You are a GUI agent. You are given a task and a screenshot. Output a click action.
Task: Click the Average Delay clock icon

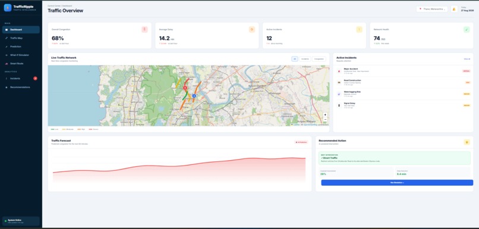[252, 30]
